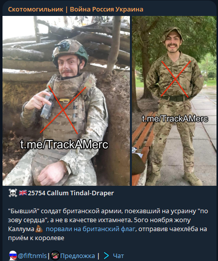Click the t.me/TrackAMerc watermark on the right photo
This screenshot has width=218, height=261.
[175, 119]
